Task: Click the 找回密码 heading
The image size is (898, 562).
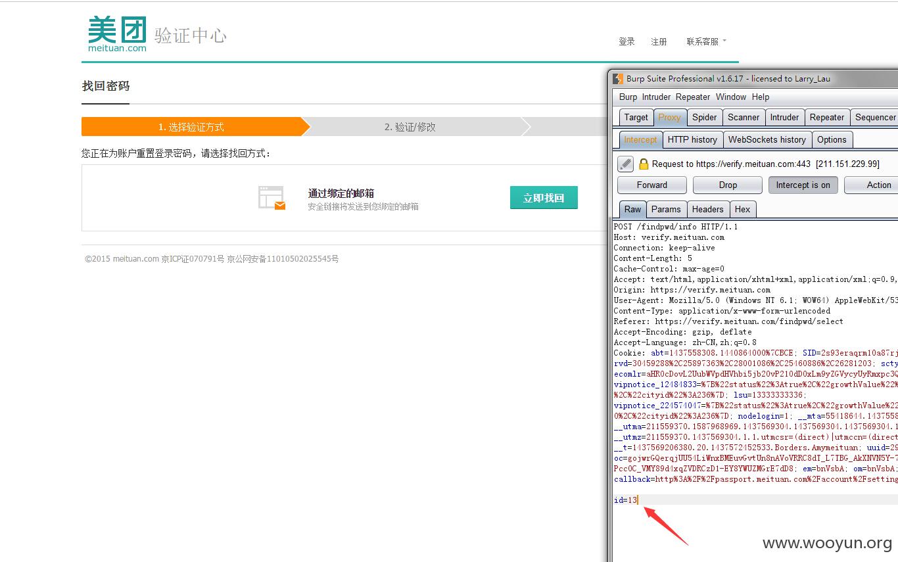Action: 105,86
